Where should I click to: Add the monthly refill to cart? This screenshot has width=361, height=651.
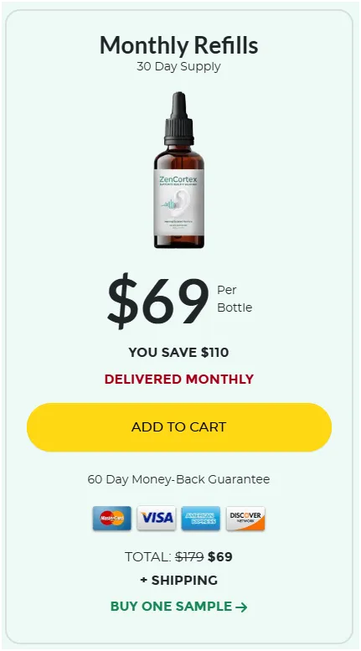(179, 426)
